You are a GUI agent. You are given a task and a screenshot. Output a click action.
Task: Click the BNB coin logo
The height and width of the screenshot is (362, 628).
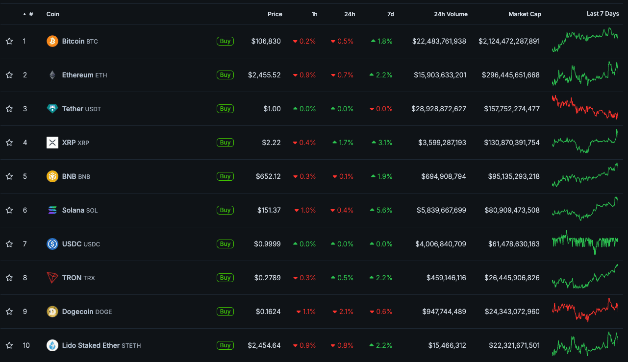click(x=52, y=176)
